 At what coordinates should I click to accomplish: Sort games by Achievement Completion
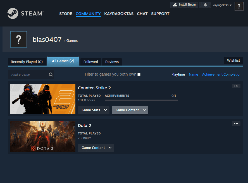coord(222,74)
